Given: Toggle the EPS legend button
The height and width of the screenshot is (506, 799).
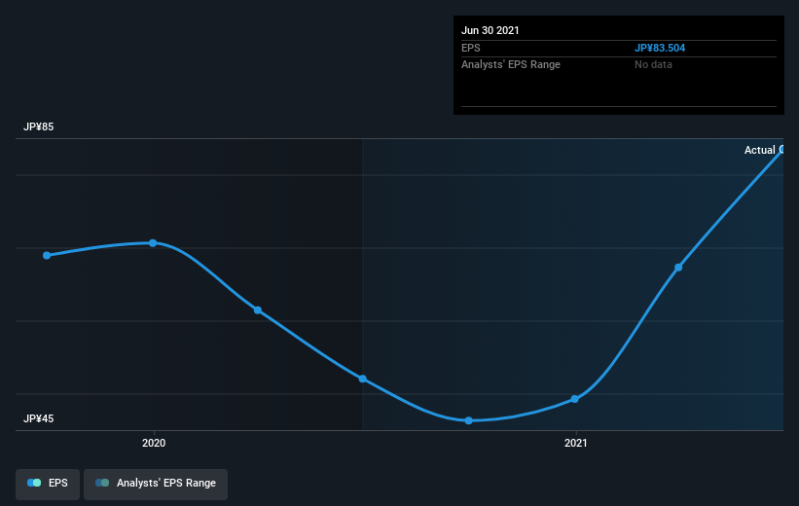Looking at the screenshot, I should (48, 484).
